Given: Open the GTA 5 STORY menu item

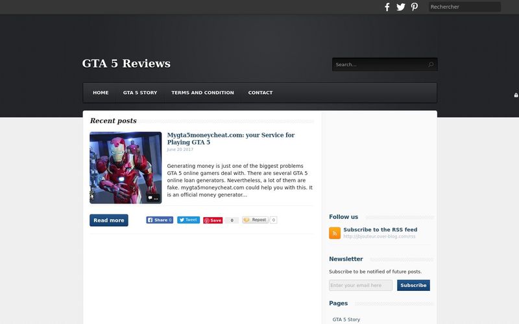Looking at the screenshot, I should coord(140,93).
